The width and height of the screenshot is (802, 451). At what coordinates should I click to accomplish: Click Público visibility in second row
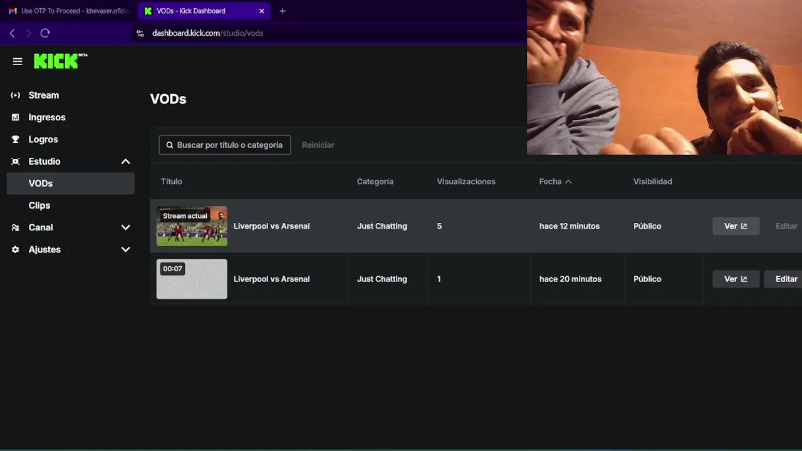click(647, 279)
